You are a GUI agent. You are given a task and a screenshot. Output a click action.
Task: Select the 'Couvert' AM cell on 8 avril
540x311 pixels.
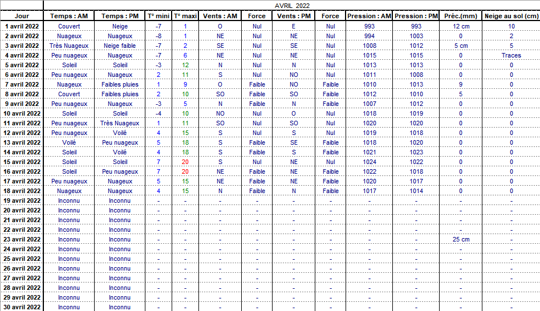point(69,94)
